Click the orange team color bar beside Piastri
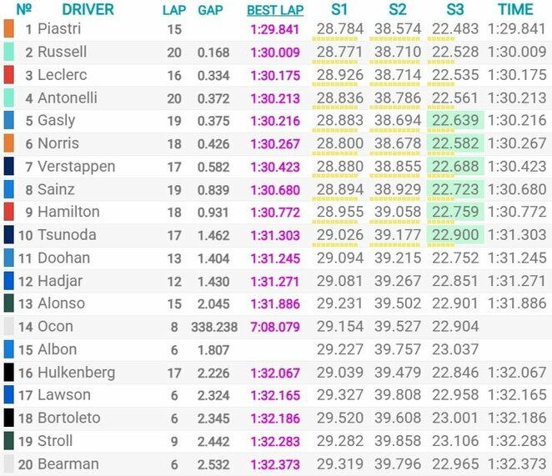The width and height of the screenshot is (552, 476). (8, 29)
